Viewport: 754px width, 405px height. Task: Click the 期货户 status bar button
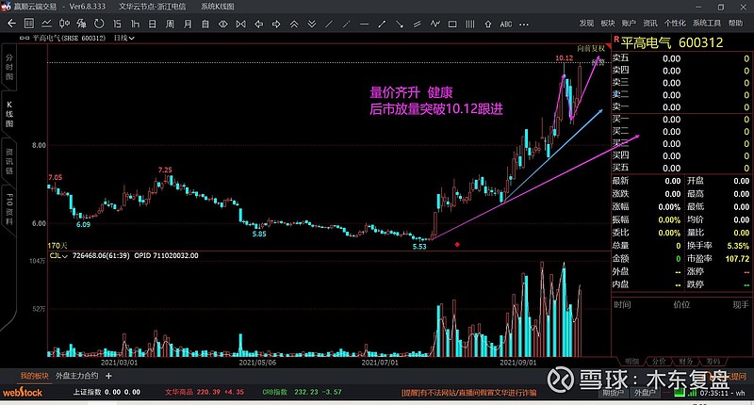614,393
